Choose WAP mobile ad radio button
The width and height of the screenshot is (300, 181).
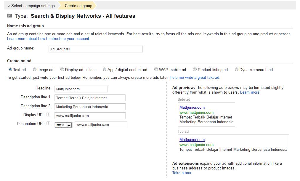click(x=156, y=69)
